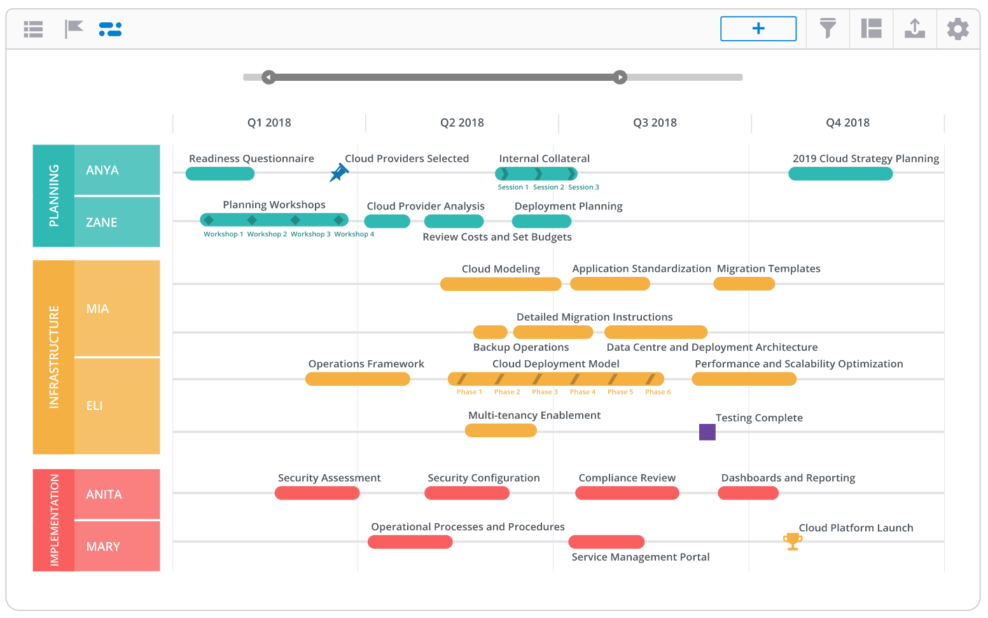Screen dimensions: 988x618
Task: Click the pin icon at Cloud Providers Selected
Action: pyautogui.click(x=339, y=172)
